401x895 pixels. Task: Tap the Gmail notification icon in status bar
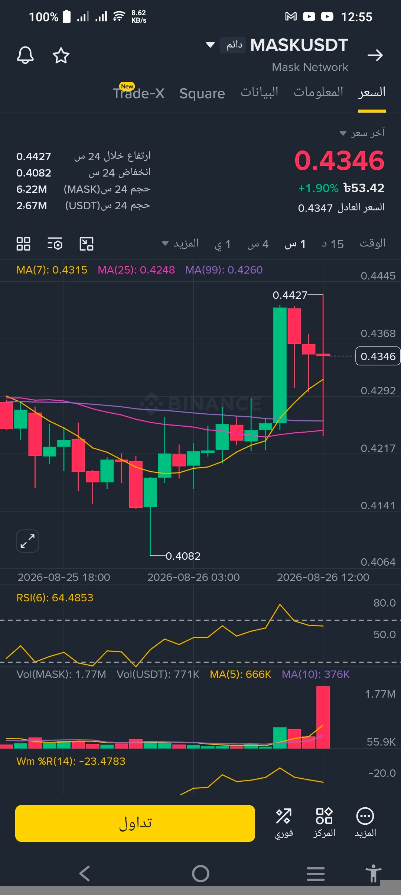(x=291, y=16)
